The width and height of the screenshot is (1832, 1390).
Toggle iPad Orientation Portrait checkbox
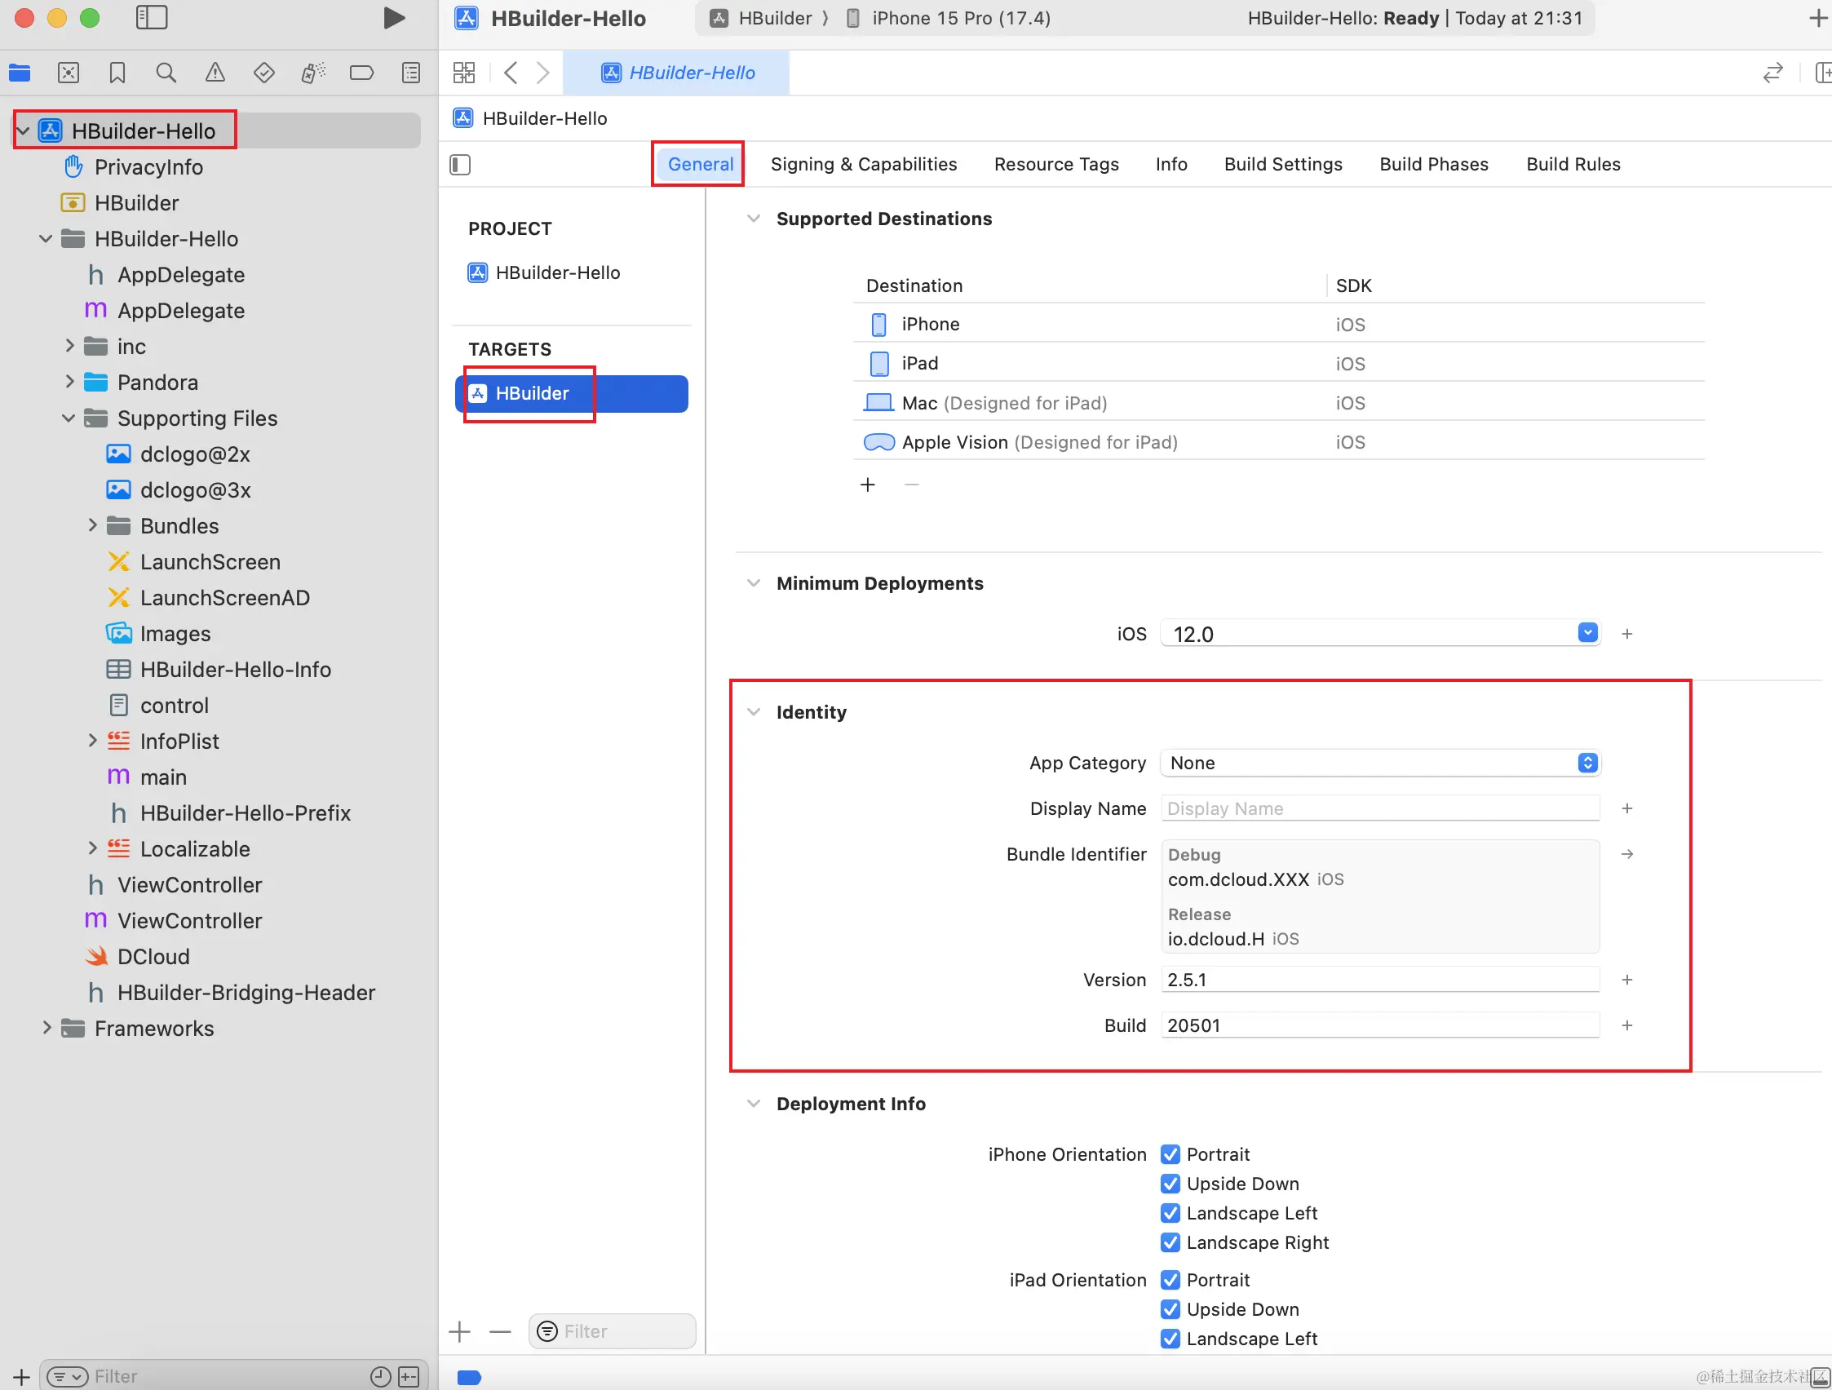coord(1170,1280)
